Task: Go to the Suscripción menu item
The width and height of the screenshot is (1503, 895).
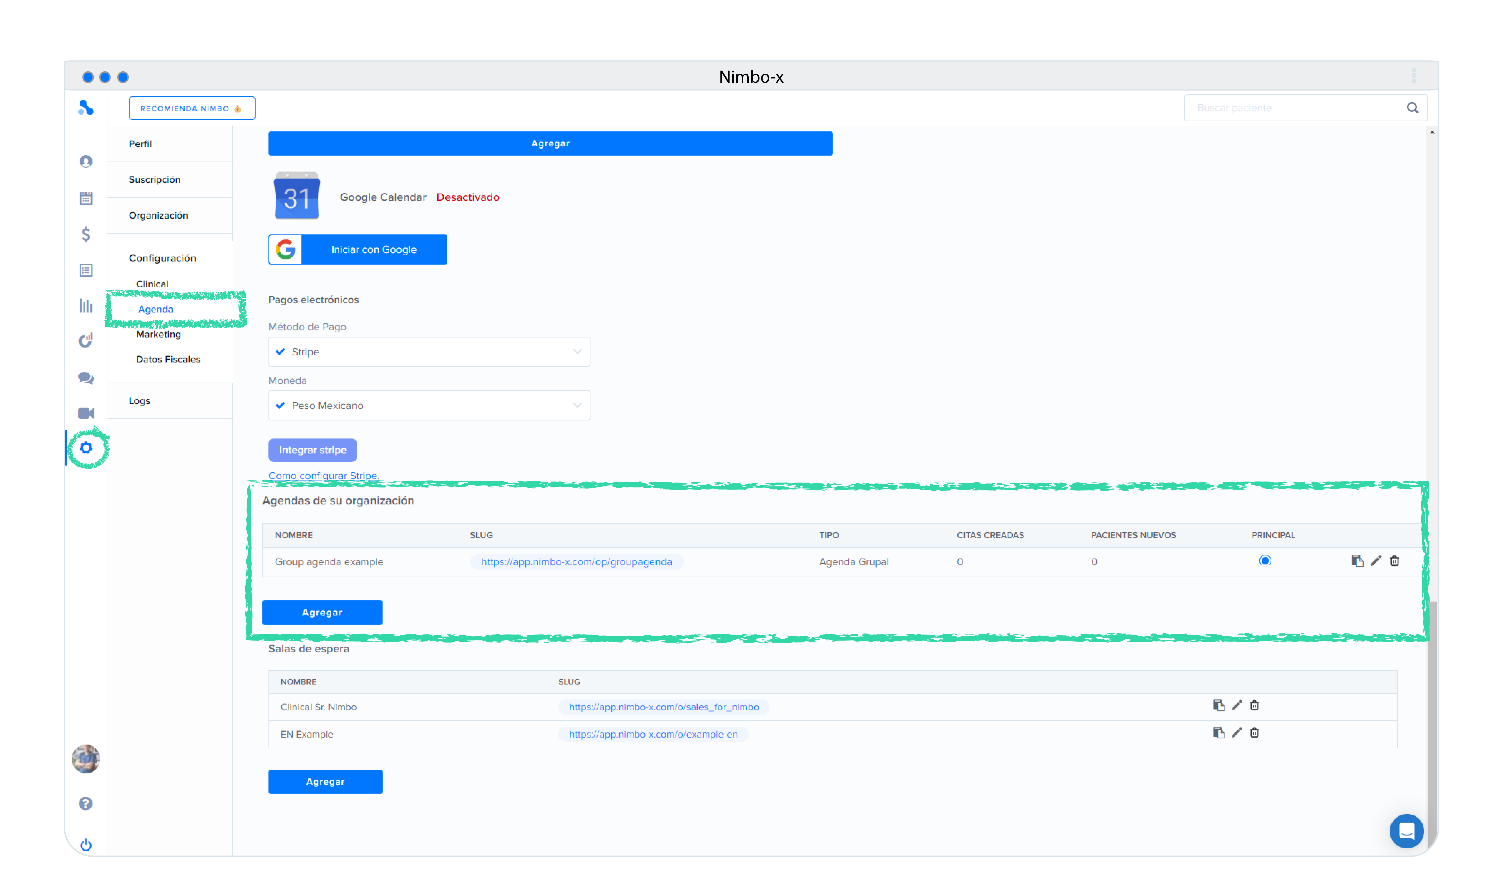Action: click(x=154, y=180)
